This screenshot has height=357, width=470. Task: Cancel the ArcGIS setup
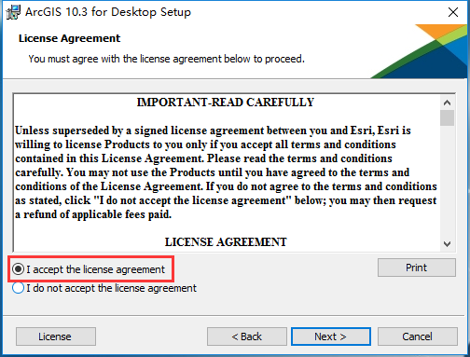pyautogui.click(x=417, y=336)
